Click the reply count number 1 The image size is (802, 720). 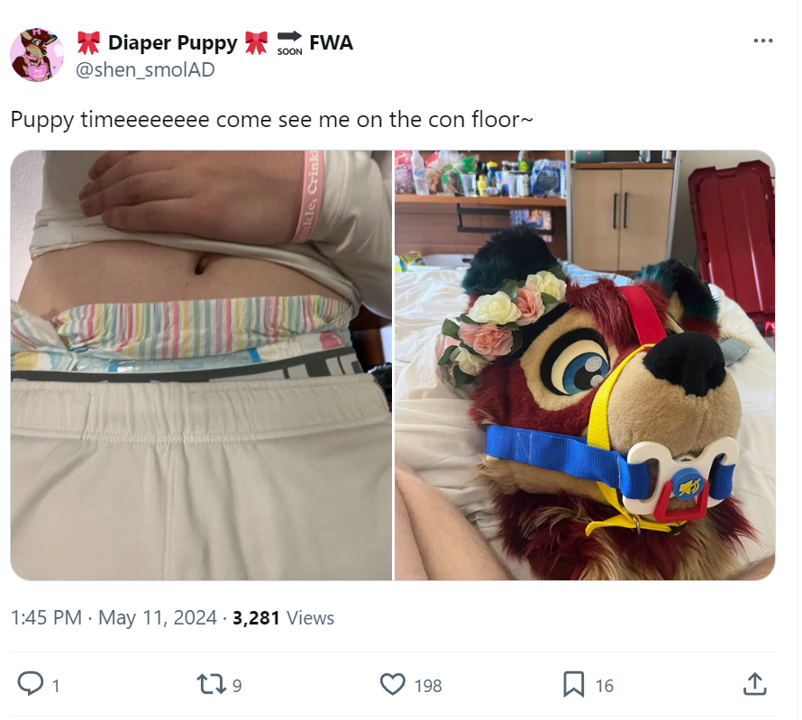(x=56, y=686)
